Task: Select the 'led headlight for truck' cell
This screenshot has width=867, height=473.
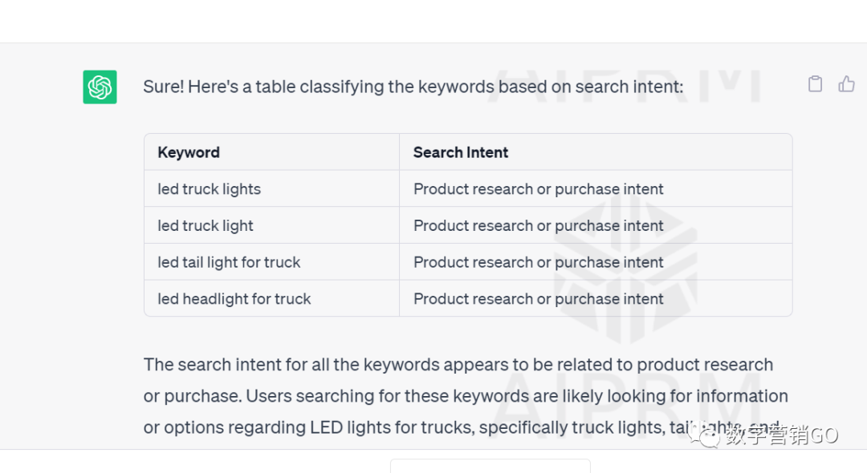Action: [x=271, y=298]
